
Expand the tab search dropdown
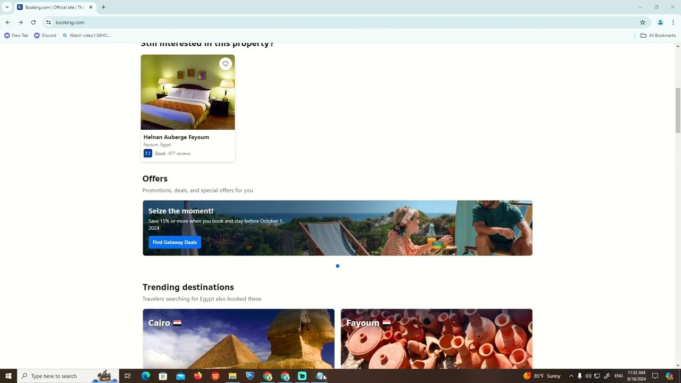[x=7, y=7]
